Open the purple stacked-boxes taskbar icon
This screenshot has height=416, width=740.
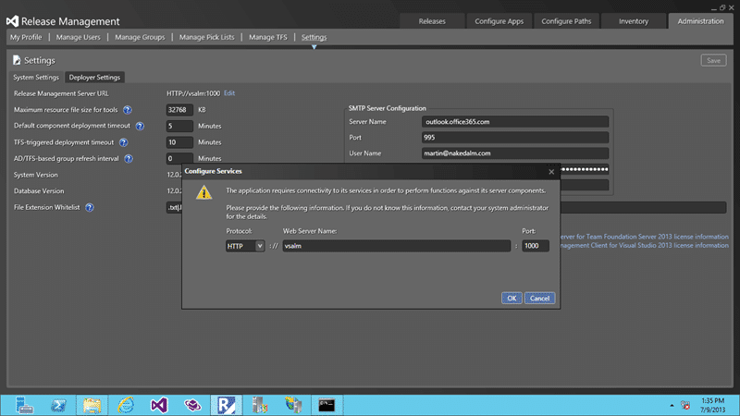192,405
